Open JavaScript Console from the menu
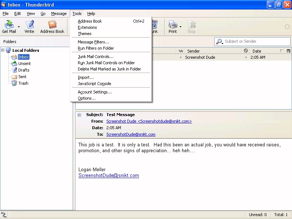 click(x=111, y=84)
